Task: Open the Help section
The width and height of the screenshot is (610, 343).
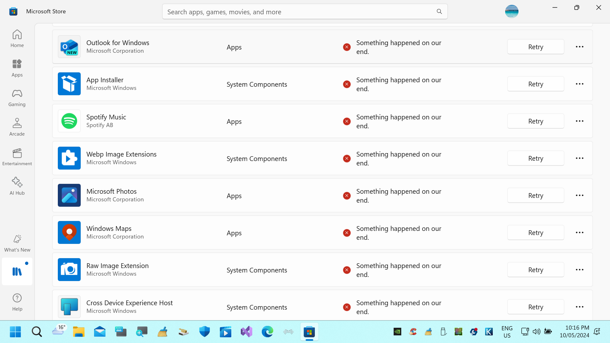Action: [x=17, y=302]
